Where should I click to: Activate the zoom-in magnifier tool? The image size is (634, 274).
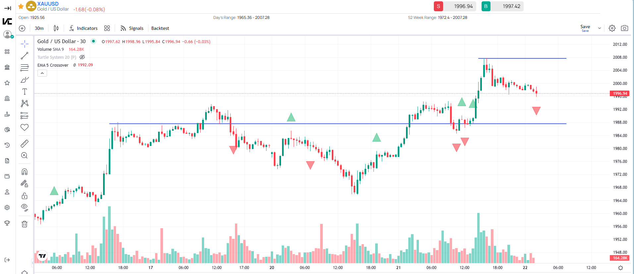pos(25,156)
